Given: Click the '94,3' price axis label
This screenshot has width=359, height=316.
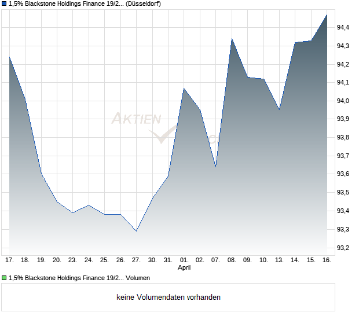Looking at the screenshot, I should pos(343,46).
